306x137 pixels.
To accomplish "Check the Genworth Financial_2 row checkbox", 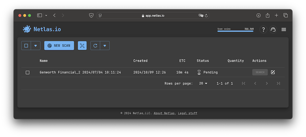I will point(28,72).
